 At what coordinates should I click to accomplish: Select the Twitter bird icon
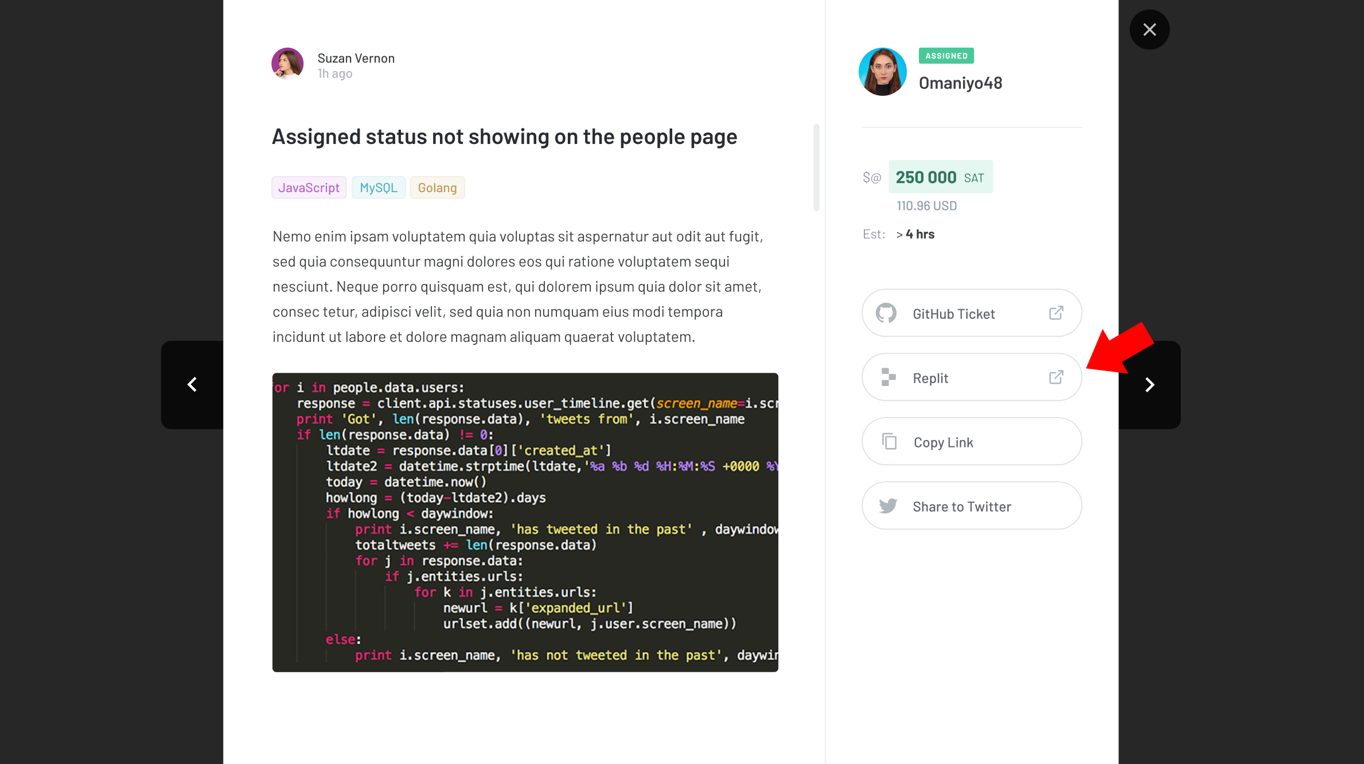click(x=888, y=505)
